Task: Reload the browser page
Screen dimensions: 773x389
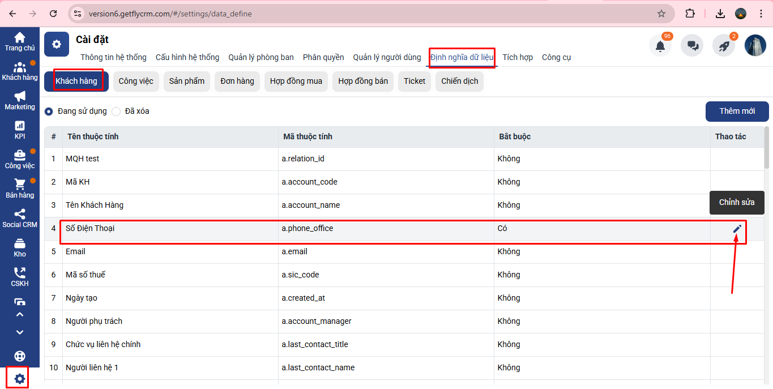Action: tap(53, 14)
